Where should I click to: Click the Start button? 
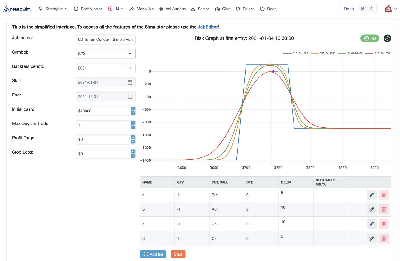point(178,254)
